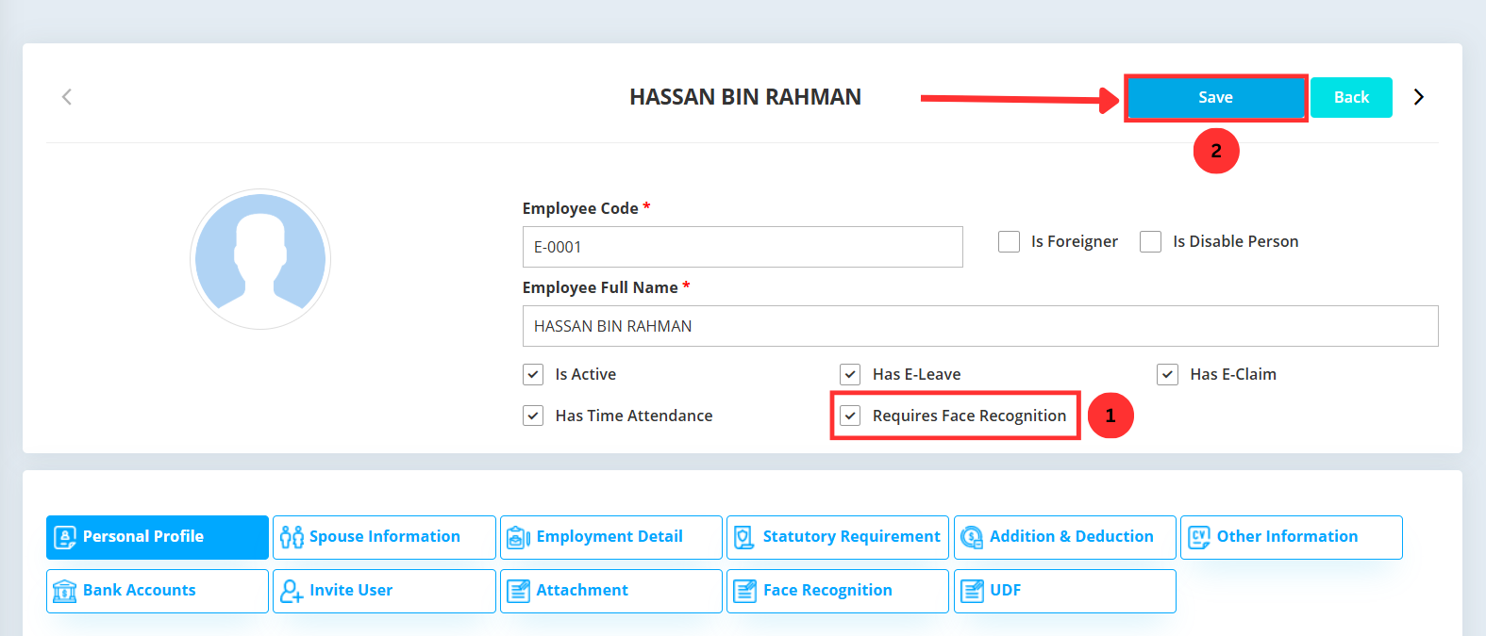The height and width of the screenshot is (636, 1486).
Task: Open the Personal Profile tab
Action: pyautogui.click(x=158, y=537)
